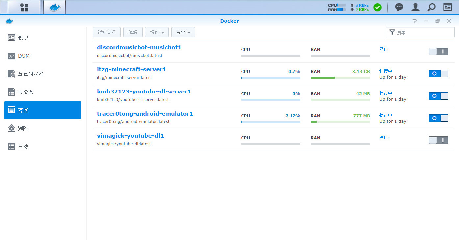Viewport: 459px width, 240px height.
Task: Click the Docker whale taskbar icon
Action: pyautogui.click(x=55, y=7)
